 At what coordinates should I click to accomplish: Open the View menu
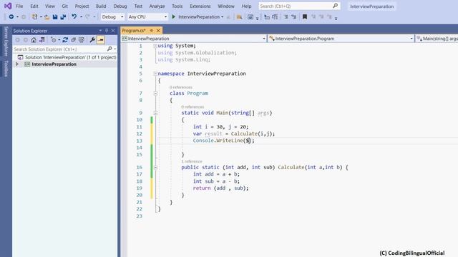click(50, 6)
